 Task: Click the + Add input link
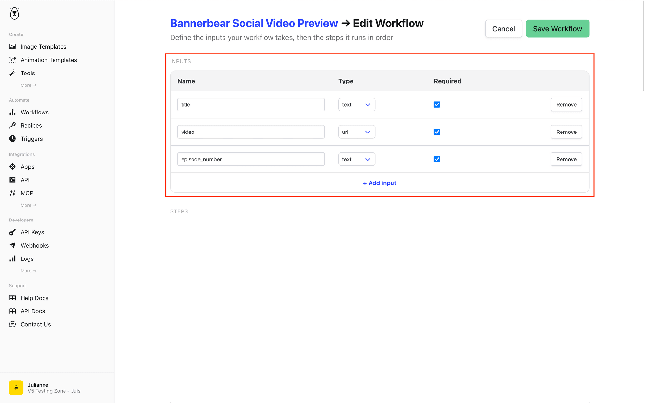[380, 183]
